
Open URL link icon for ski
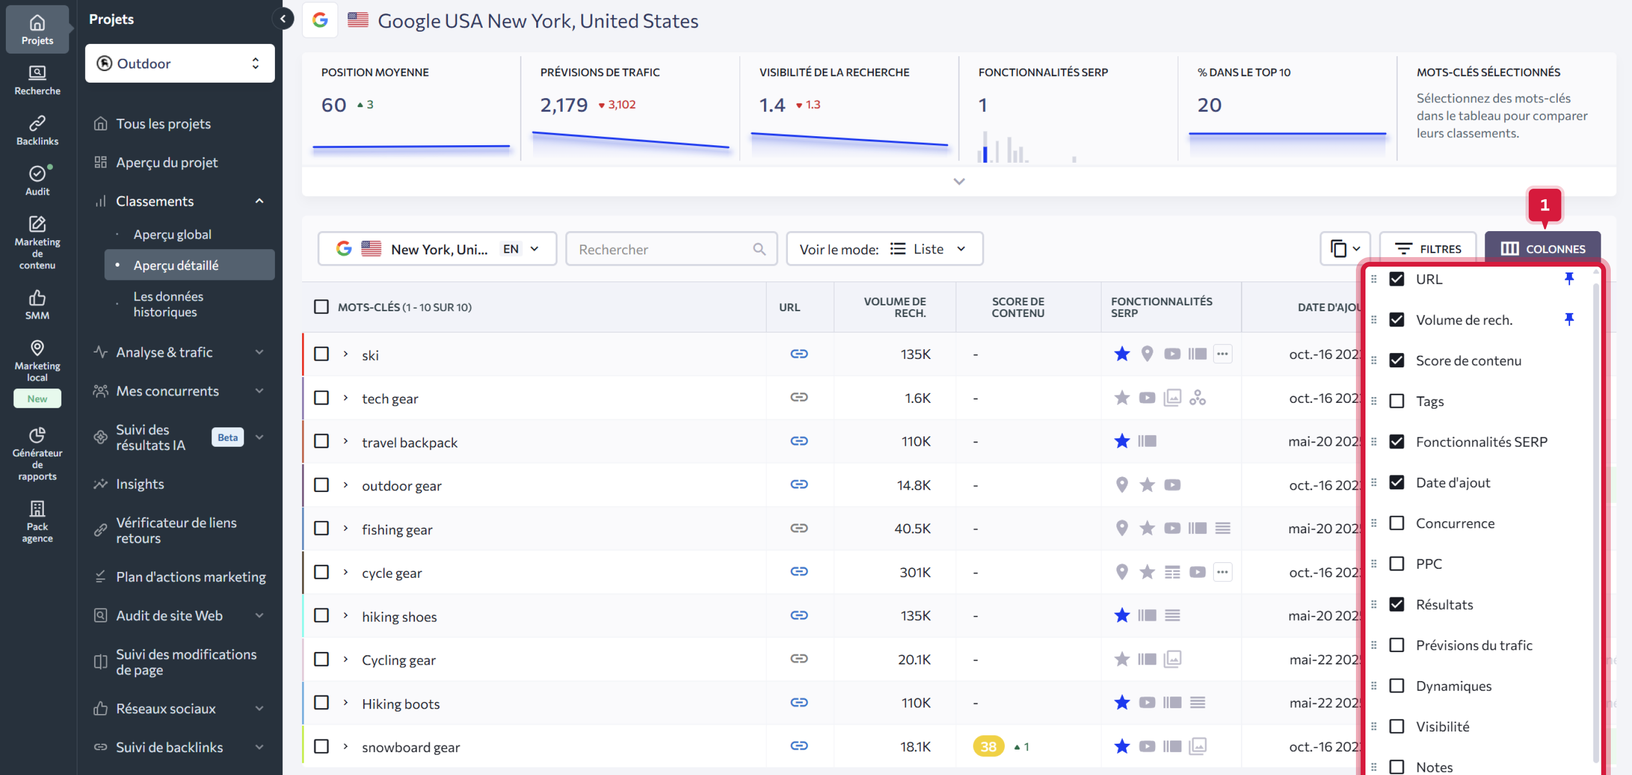coord(799,354)
